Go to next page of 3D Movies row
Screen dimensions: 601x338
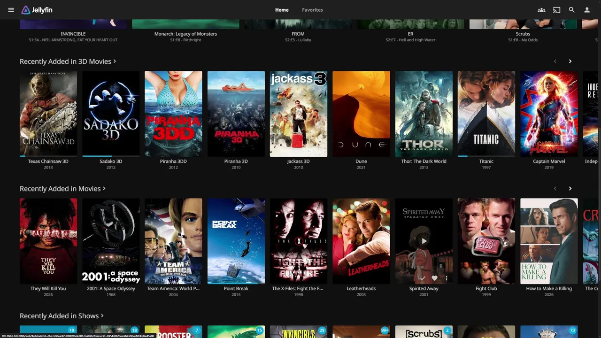click(x=570, y=61)
